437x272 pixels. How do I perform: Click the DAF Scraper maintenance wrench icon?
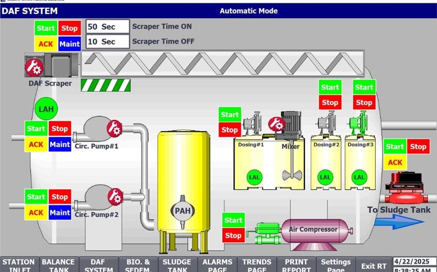click(x=34, y=68)
